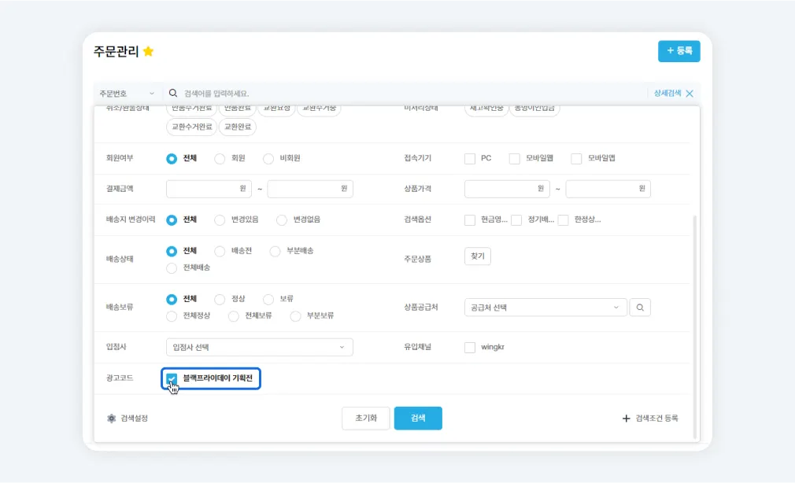Screen dimensions: 795x483
Task: Select 전체 for 배송보류
Action: [172, 299]
